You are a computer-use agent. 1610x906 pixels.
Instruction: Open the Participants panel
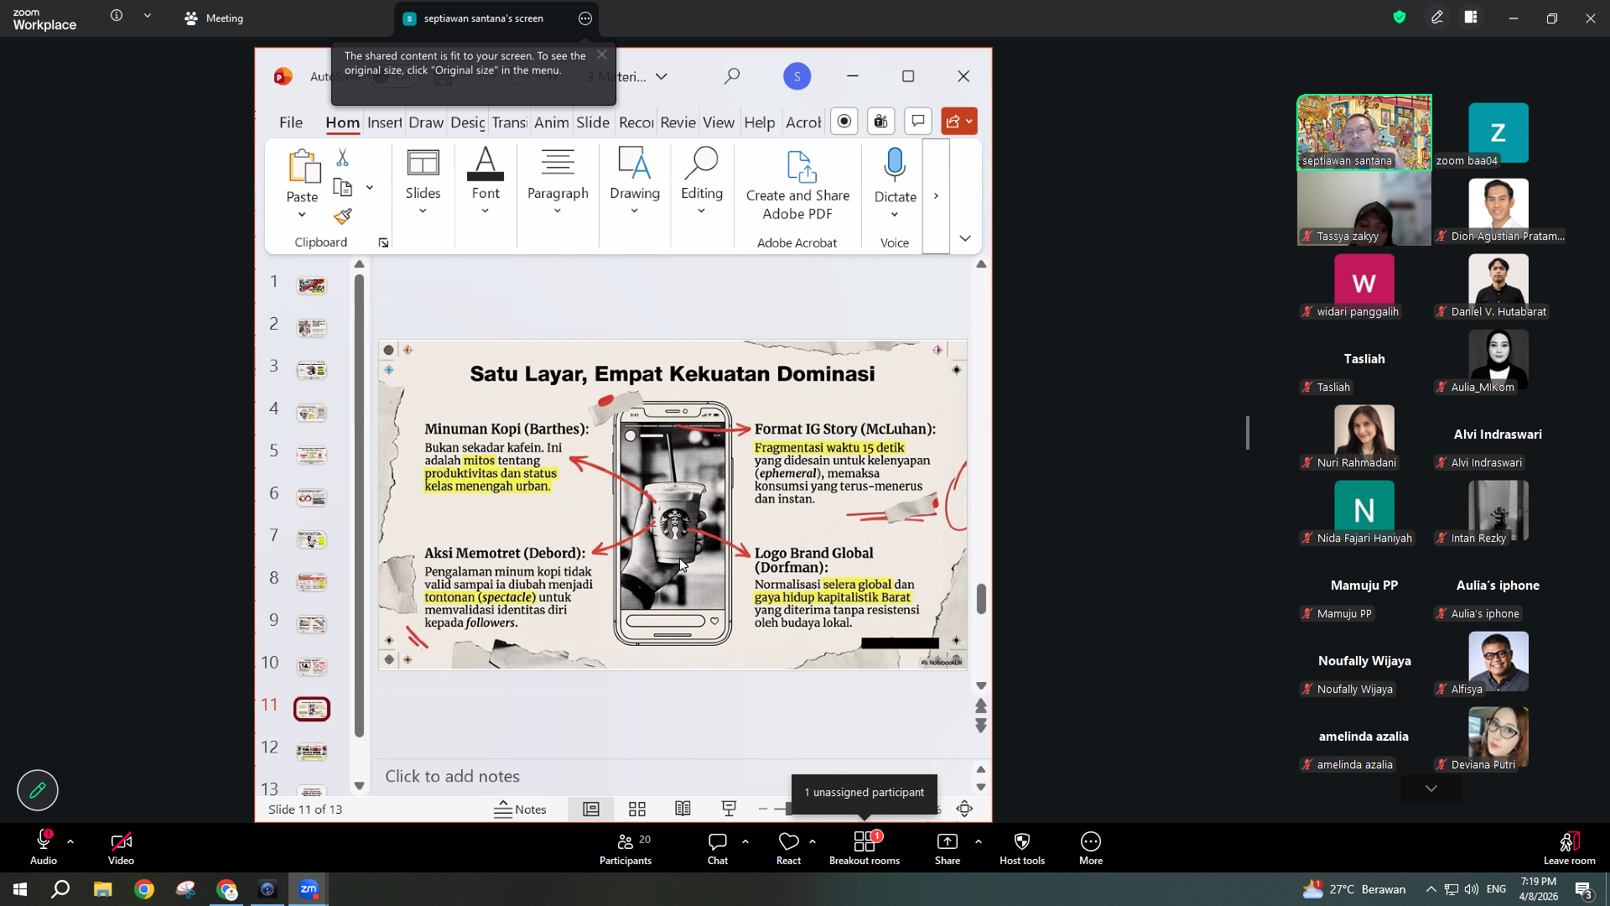click(x=626, y=848)
